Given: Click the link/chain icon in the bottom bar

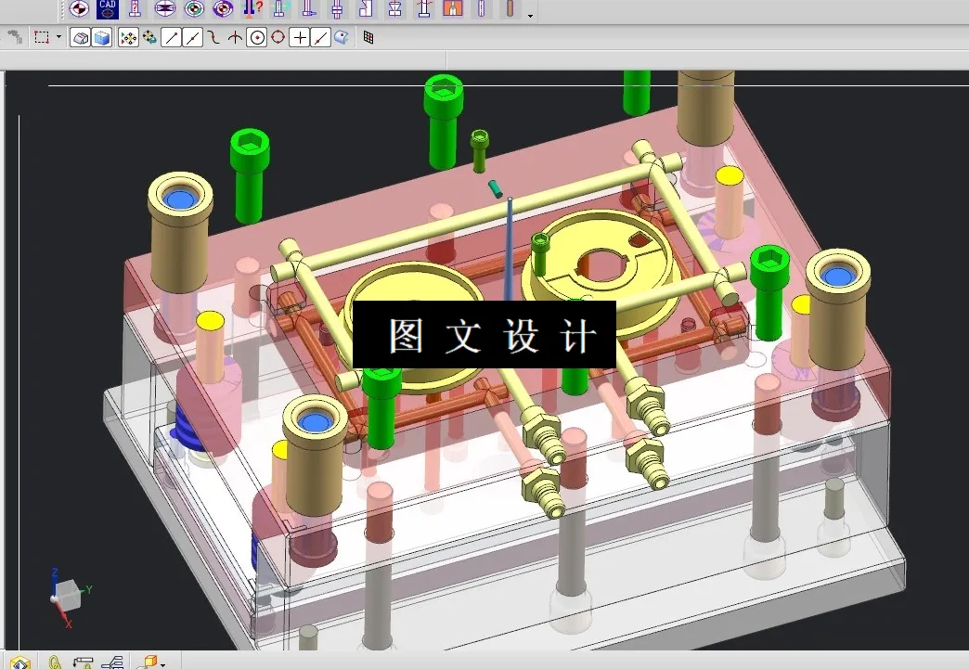Looking at the screenshot, I should click(x=54, y=662).
